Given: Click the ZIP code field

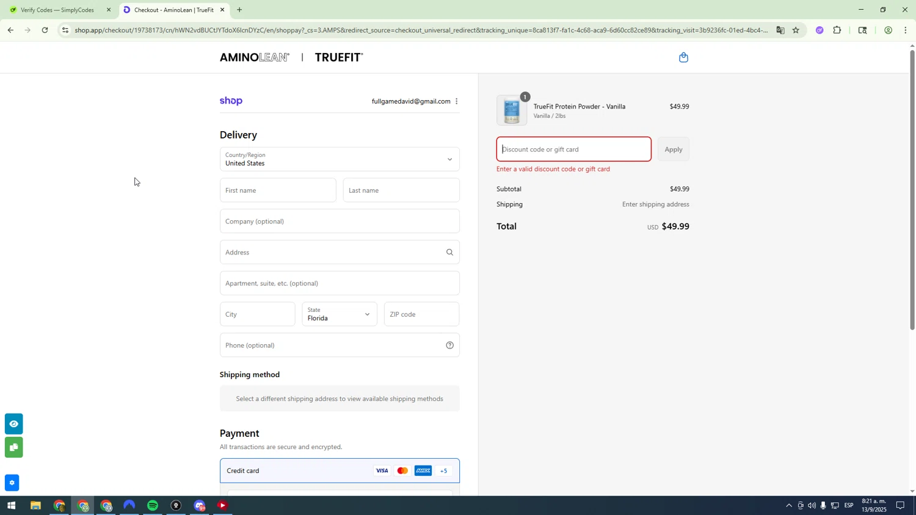Looking at the screenshot, I should click(421, 314).
